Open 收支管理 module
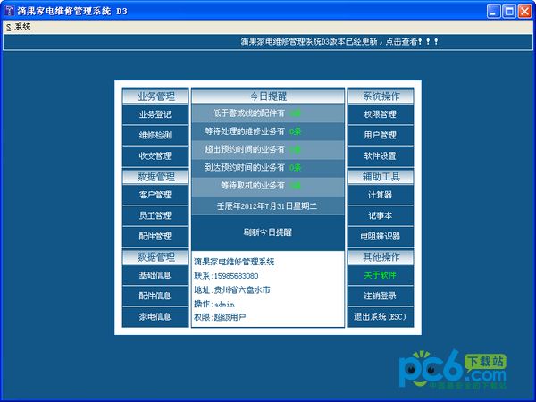The width and height of the screenshot is (536, 402). 155,156
